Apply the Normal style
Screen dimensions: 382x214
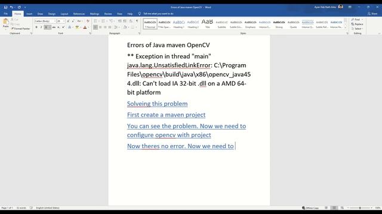[150, 24]
